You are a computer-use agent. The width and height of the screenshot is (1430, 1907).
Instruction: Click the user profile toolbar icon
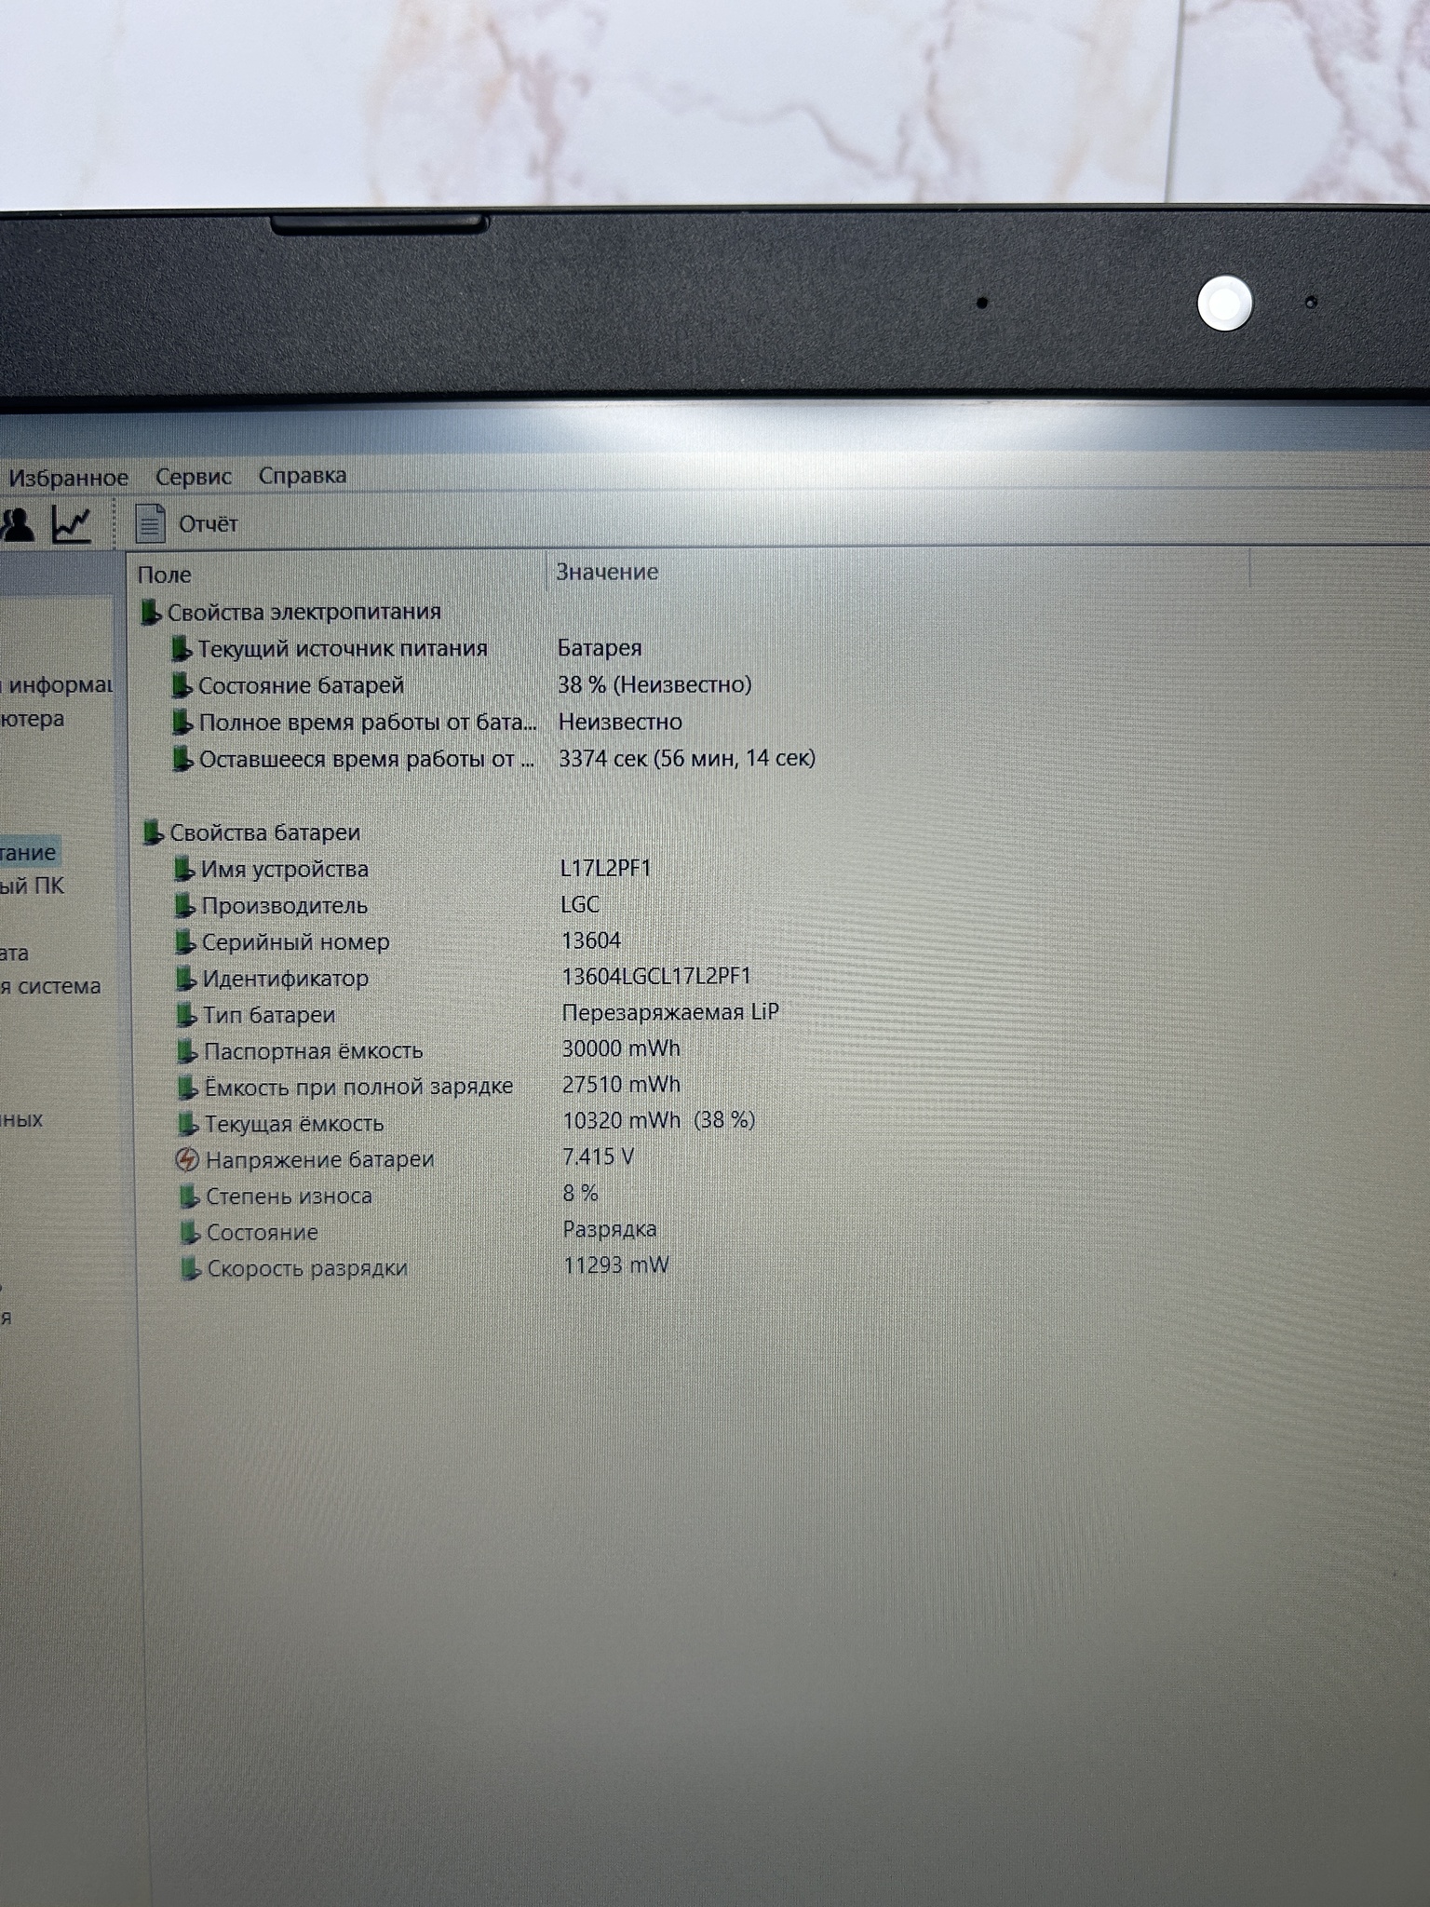17,524
